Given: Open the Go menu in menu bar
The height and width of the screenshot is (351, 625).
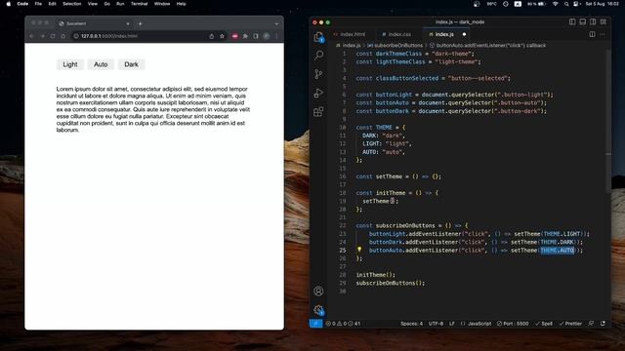Looking at the screenshot, I should pyautogui.click(x=106, y=4).
